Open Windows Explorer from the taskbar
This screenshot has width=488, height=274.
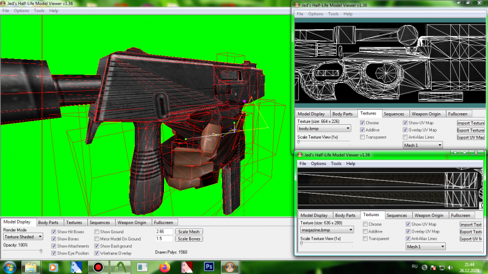(30, 267)
